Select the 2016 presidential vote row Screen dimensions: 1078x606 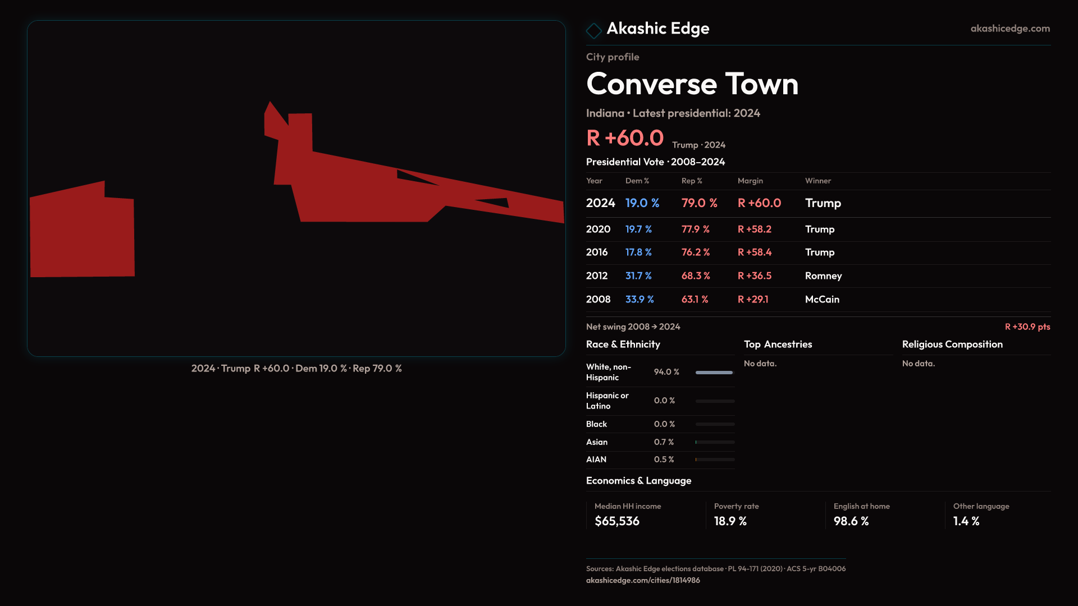pyautogui.click(x=817, y=252)
